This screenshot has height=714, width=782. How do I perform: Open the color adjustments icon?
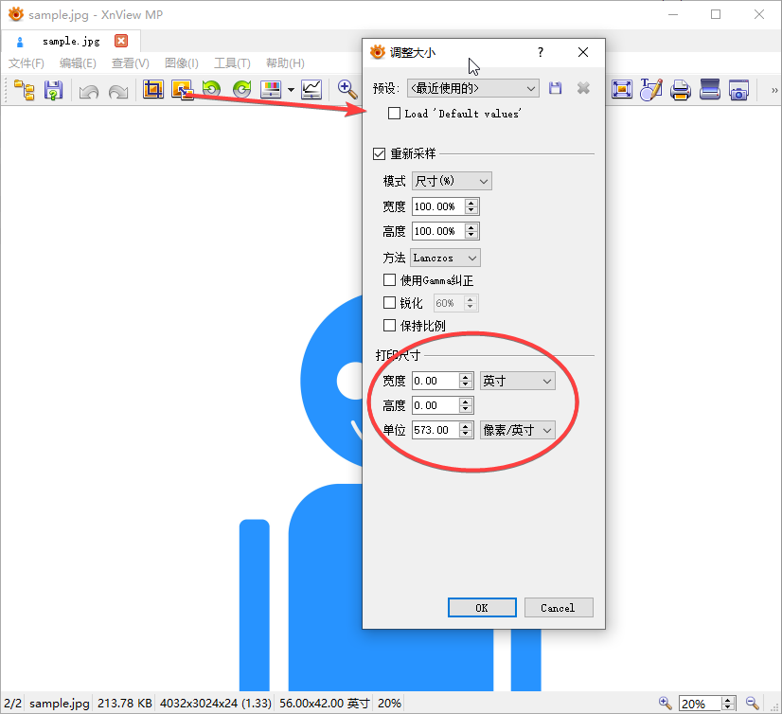tap(272, 90)
